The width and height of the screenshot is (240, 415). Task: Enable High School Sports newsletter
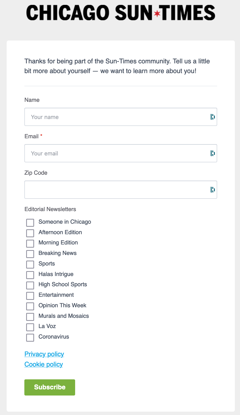(x=30, y=285)
